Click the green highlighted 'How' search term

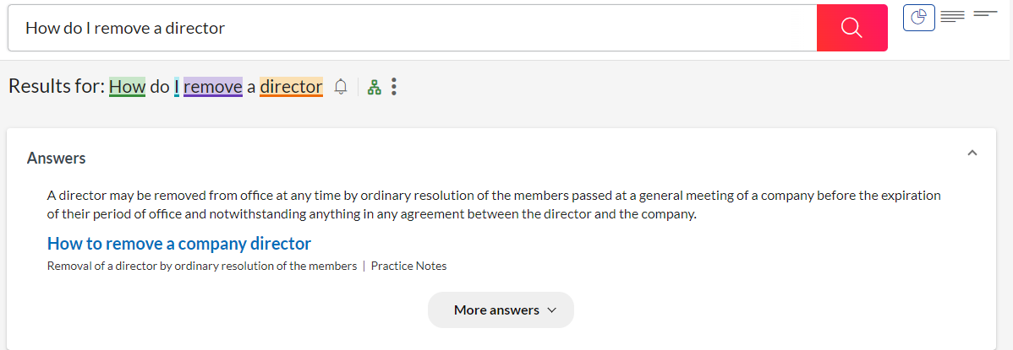coord(128,86)
